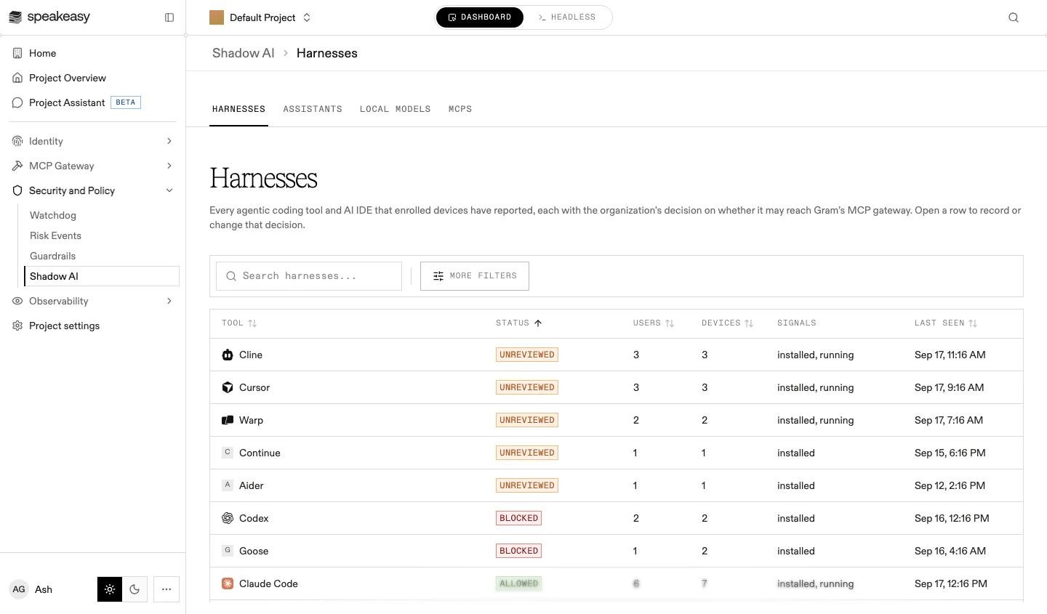Click the MCP Gateway wrench icon

coord(17,166)
